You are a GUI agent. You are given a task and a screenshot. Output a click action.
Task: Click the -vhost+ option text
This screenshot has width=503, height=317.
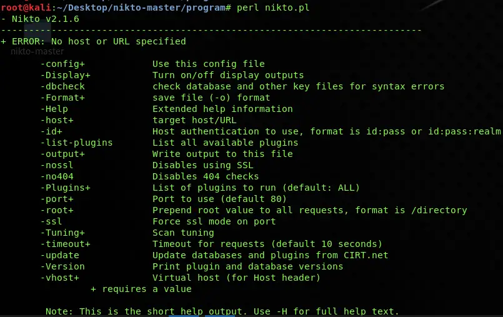60,278
